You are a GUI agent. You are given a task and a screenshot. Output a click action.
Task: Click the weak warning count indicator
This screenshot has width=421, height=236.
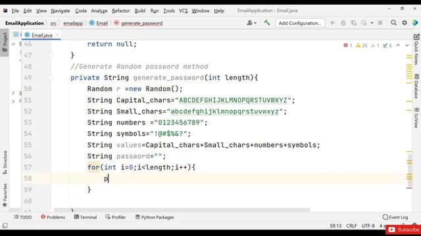coord(375,45)
